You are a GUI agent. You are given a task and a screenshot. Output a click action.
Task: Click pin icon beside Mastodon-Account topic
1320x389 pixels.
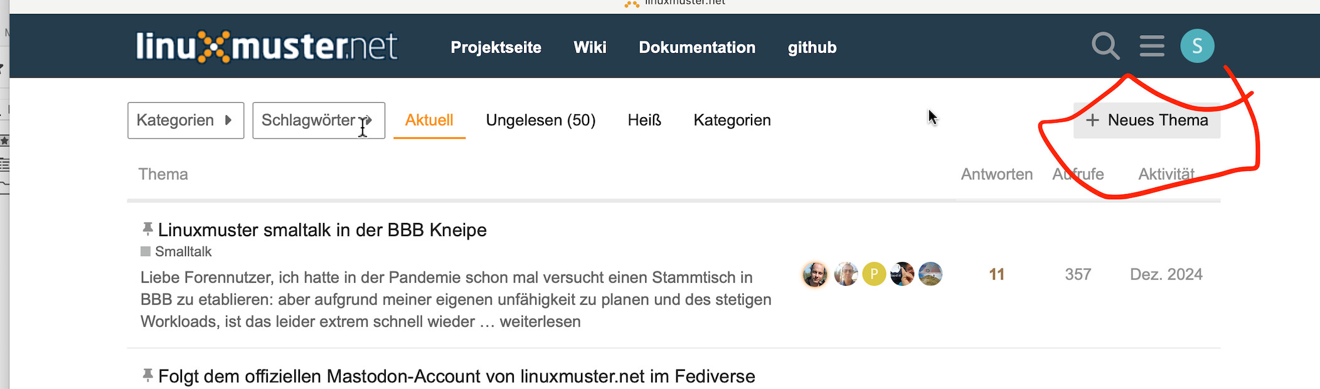tap(147, 376)
